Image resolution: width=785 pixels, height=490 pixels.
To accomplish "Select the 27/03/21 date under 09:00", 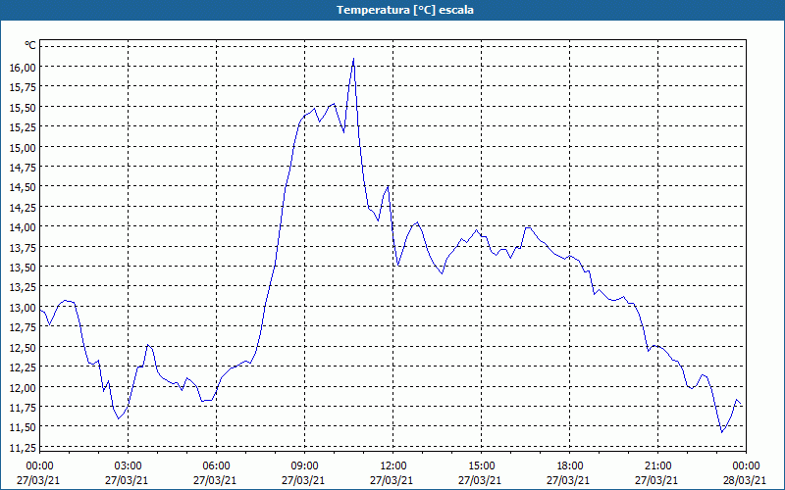I will click(x=303, y=480).
